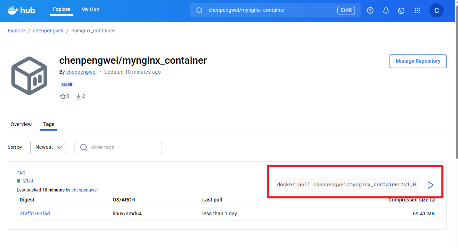
Task: Click the IMAGE badge
Action: 66,85
